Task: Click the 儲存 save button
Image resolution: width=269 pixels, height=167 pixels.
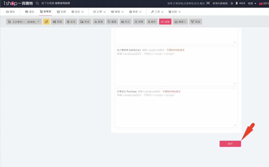Action: [230, 143]
